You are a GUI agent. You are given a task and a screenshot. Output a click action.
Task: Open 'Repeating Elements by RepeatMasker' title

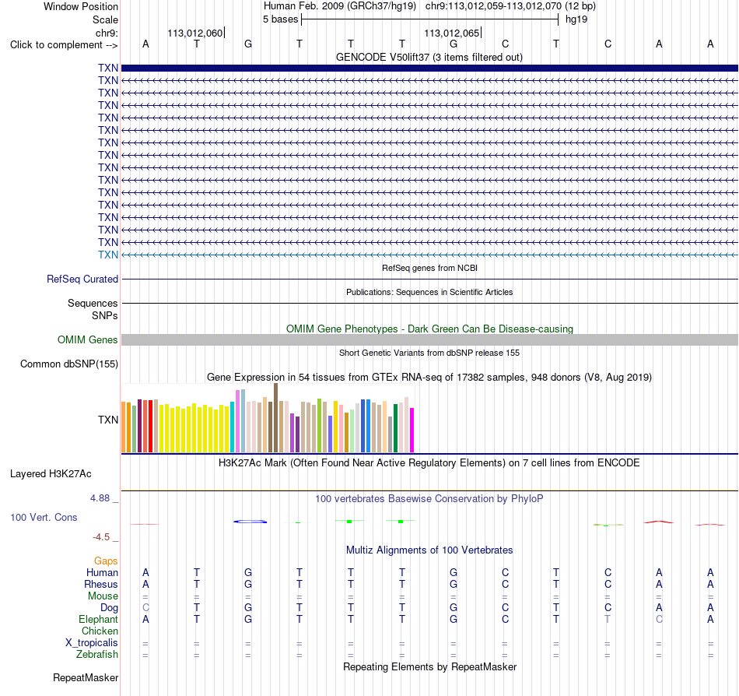429,666
